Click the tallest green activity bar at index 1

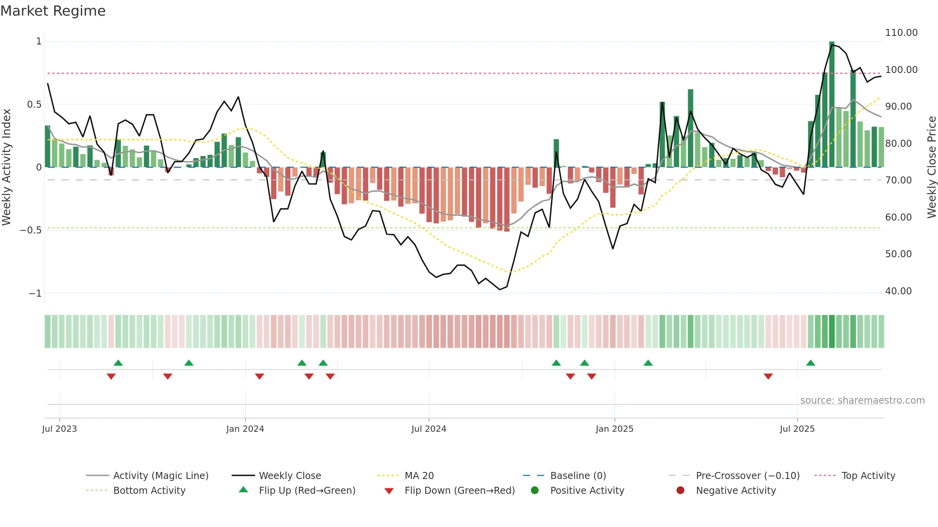coord(832,104)
